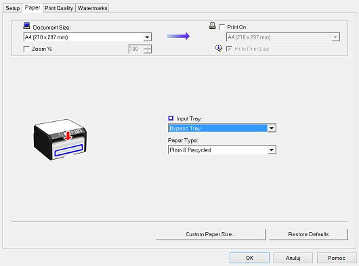
Task: Open the Print On paper size dropdown
Action: [283, 37]
